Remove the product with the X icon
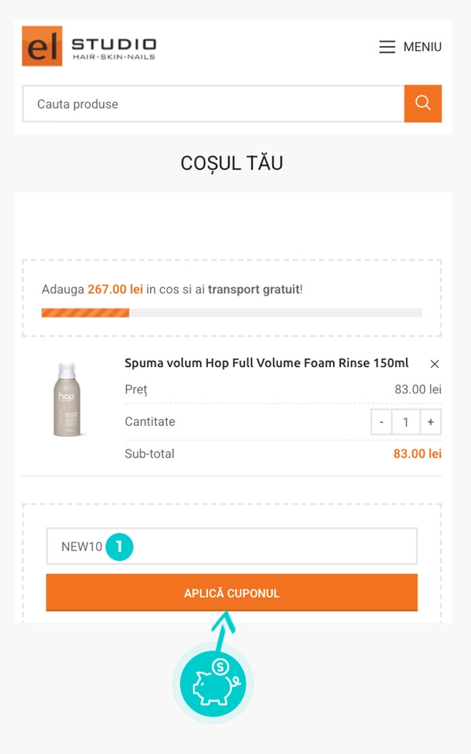This screenshot has width=471, height=754. tap(434, 364)
